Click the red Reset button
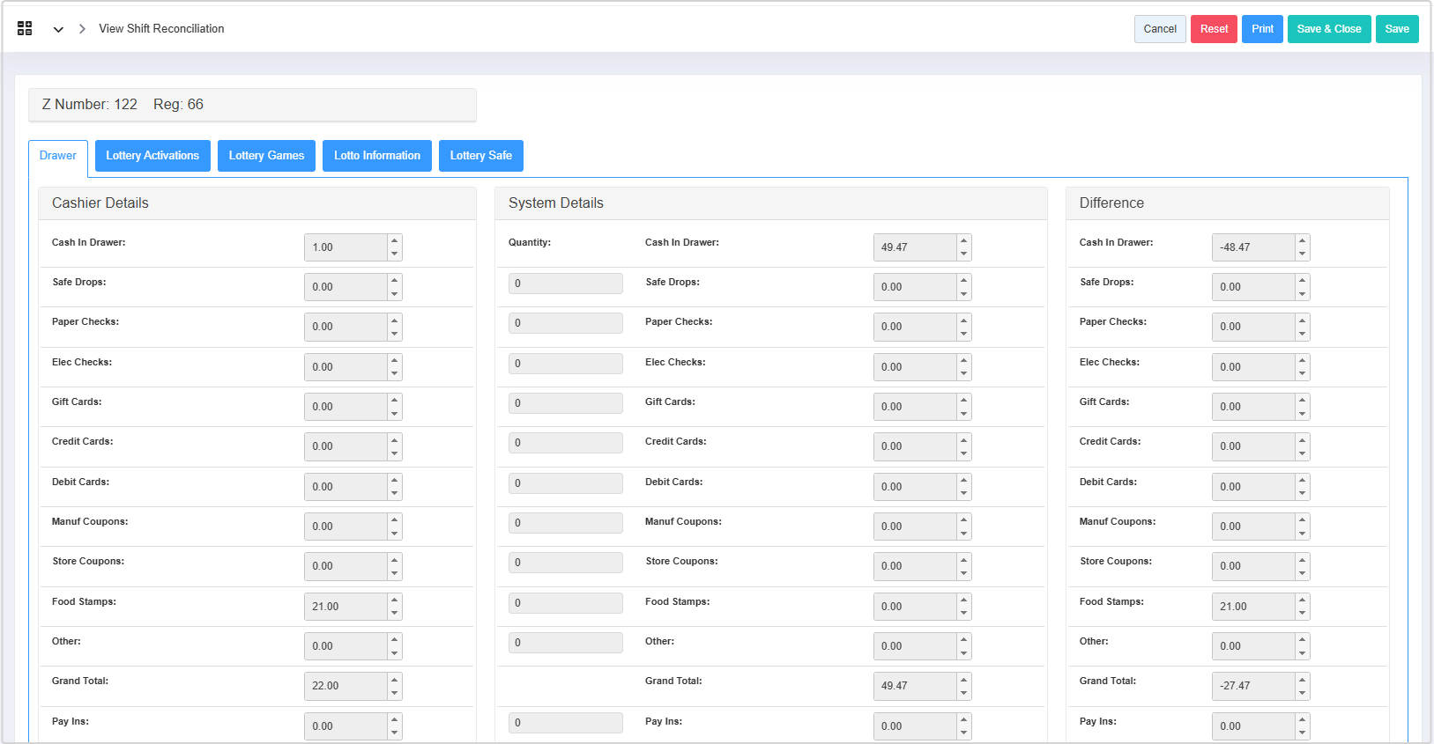1434x744 pixels. click(1214, 29)
